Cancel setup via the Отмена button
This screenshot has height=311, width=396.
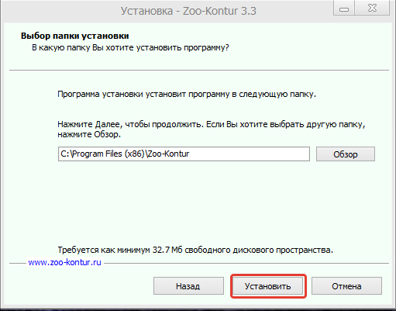coord(346,286)
